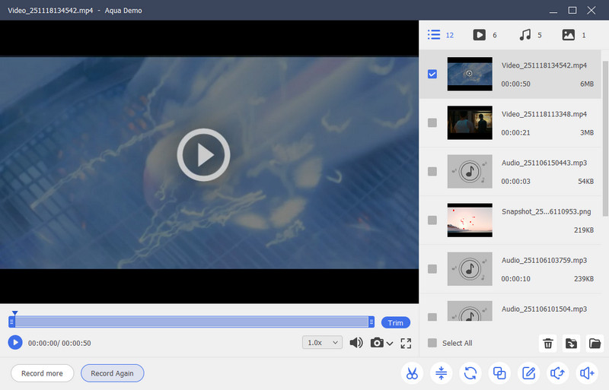Open the edit metadata pencil tool
609x390 pixels.
click(x=528, y=373)
